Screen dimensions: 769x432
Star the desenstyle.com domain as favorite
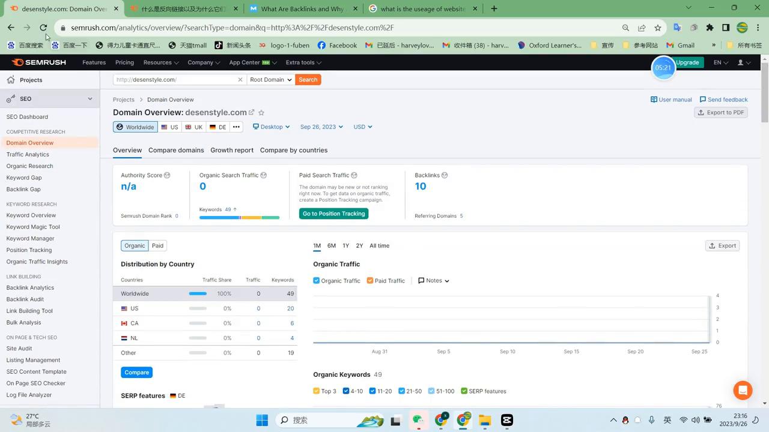point(261,112)
